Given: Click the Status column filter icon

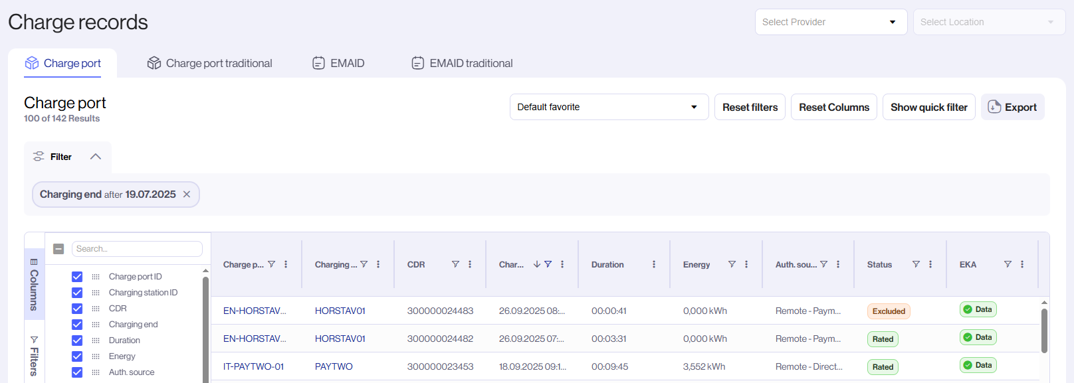Looking at the screenshot, I should click(x=916, y=264).
